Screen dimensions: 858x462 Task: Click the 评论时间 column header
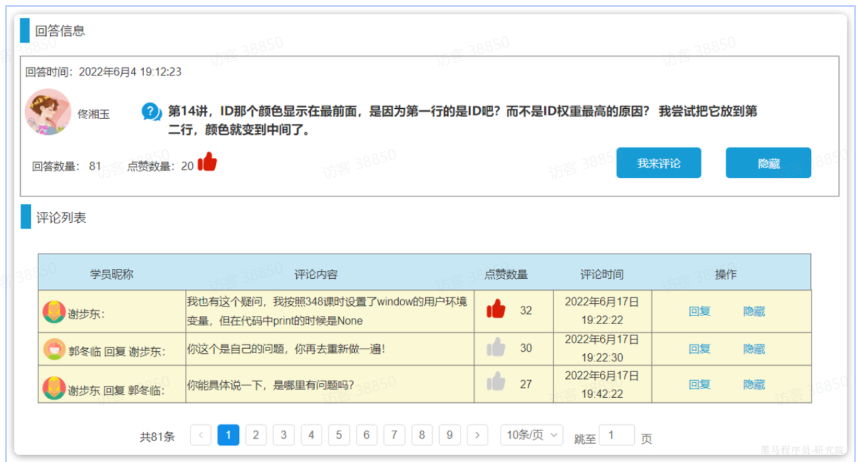tap(602, 274)
